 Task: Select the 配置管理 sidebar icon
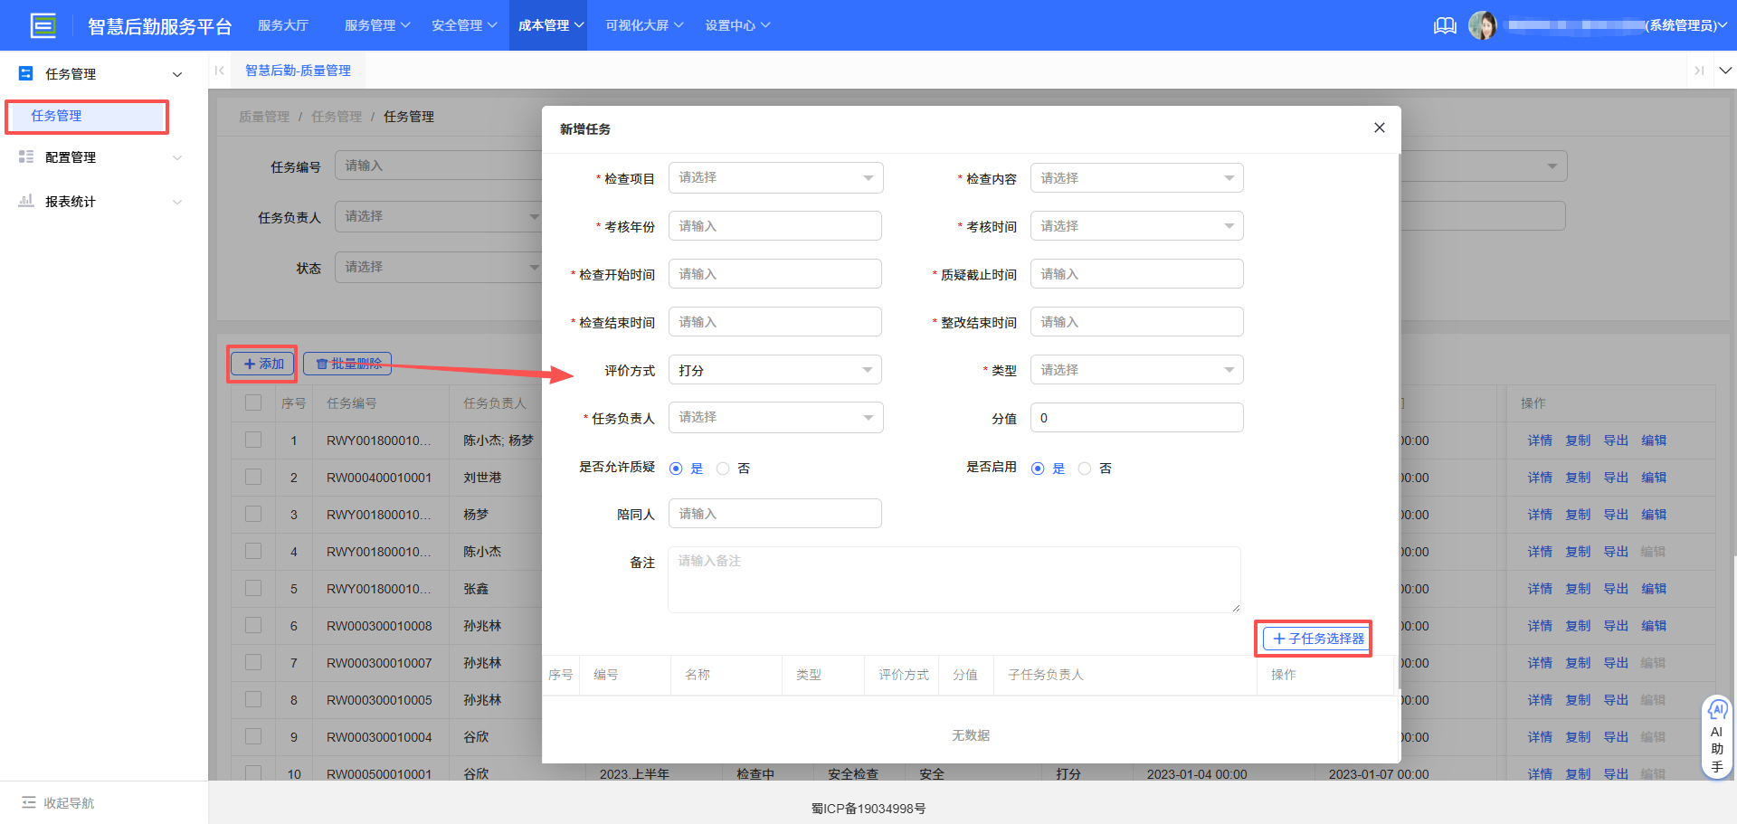(x=26, y=156)
